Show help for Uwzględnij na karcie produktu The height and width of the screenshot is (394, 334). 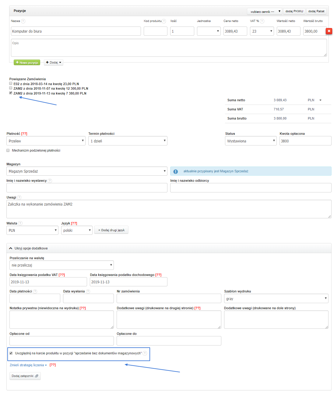click(x=145, y=353)
